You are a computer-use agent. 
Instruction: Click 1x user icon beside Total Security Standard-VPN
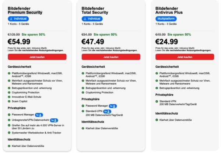click(x=107, y=111)
